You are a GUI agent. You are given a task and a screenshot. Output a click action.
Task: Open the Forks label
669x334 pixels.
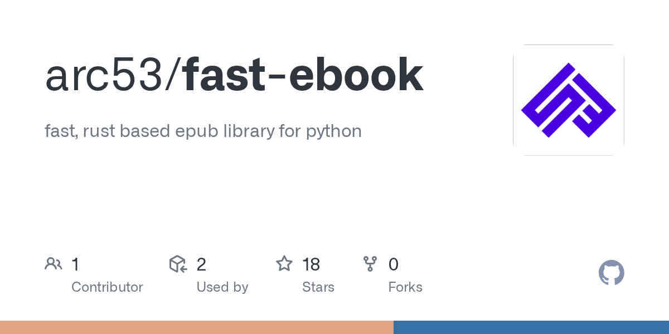[405, 287]
